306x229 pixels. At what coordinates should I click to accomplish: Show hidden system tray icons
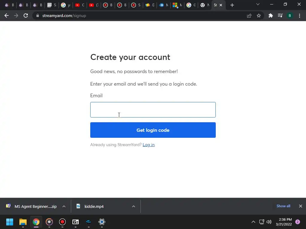pyautogui.click(x=253, y=222)
